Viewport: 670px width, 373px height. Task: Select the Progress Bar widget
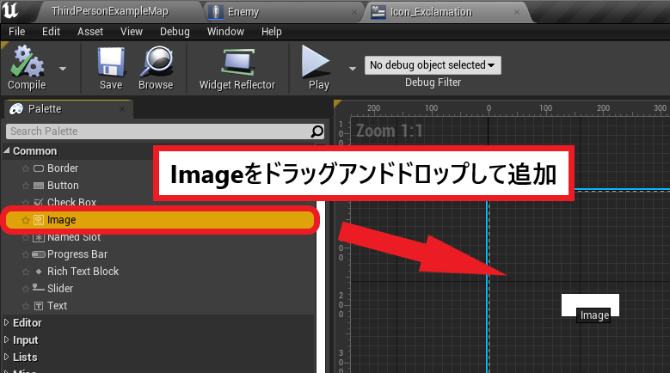tap(77, 254)
